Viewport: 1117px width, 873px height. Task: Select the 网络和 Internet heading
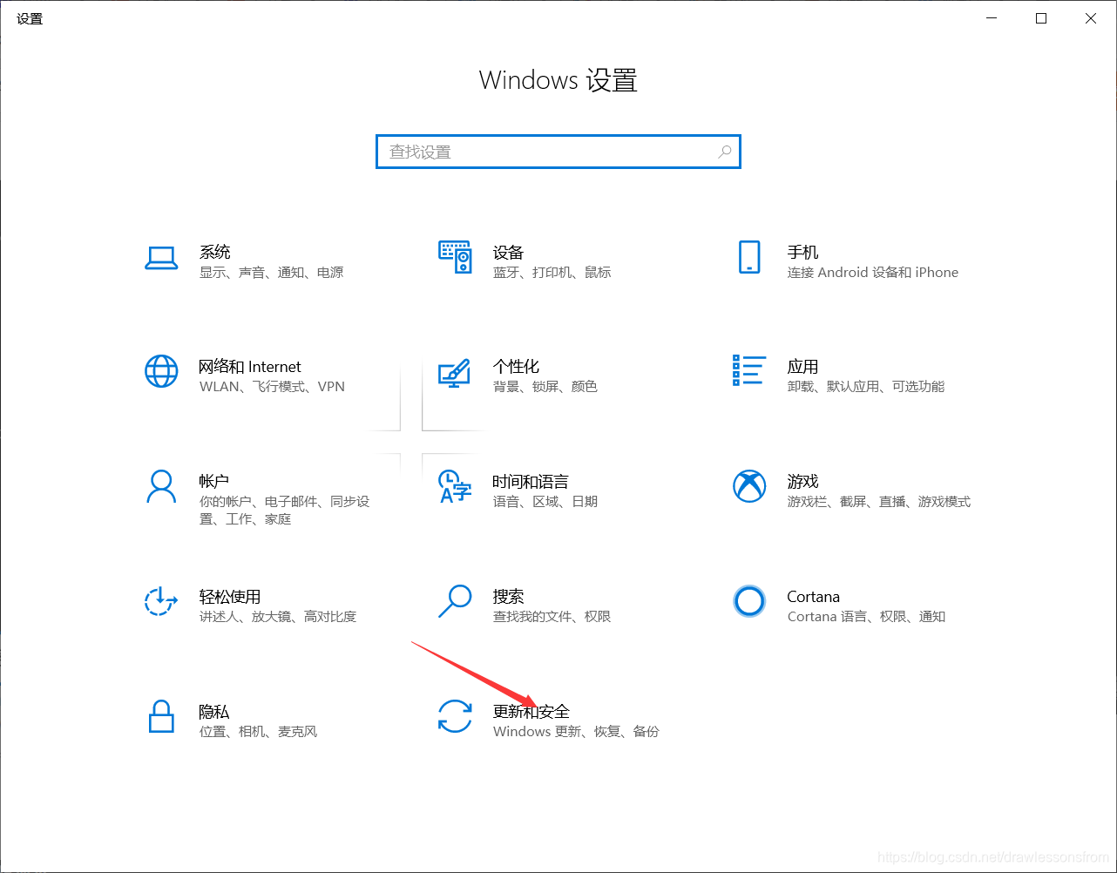250,367
